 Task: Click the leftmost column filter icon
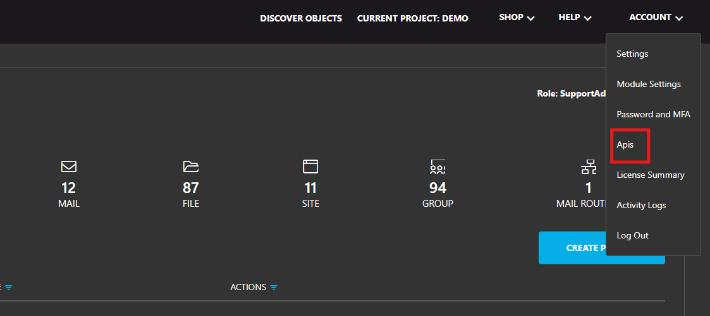9,288
